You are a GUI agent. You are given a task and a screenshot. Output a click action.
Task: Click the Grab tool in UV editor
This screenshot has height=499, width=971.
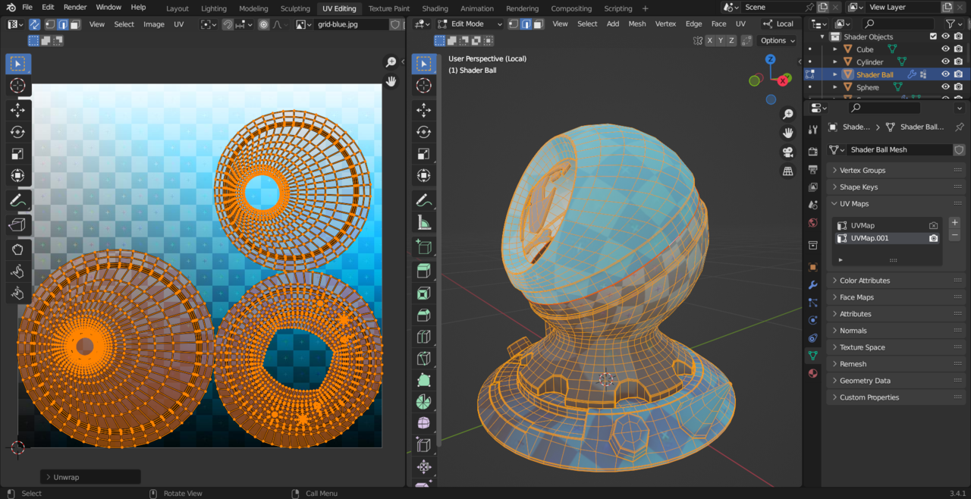pyautogui.click(x=17, y=249)
